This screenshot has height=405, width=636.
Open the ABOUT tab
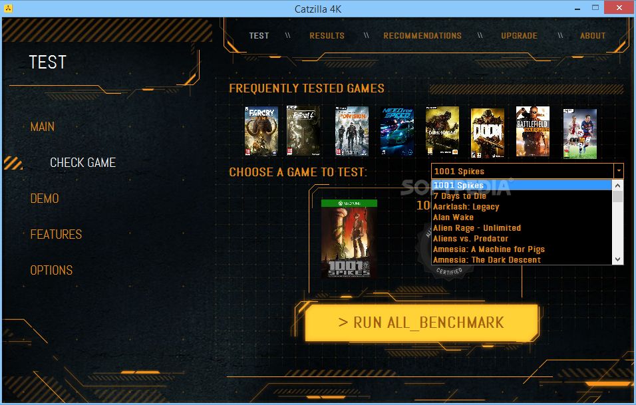pyautogui.click(x=593, y=36)
